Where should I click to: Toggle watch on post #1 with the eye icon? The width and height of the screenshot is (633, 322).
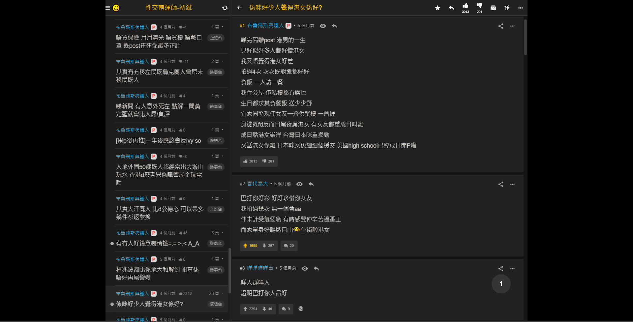[x=323, y=26]
